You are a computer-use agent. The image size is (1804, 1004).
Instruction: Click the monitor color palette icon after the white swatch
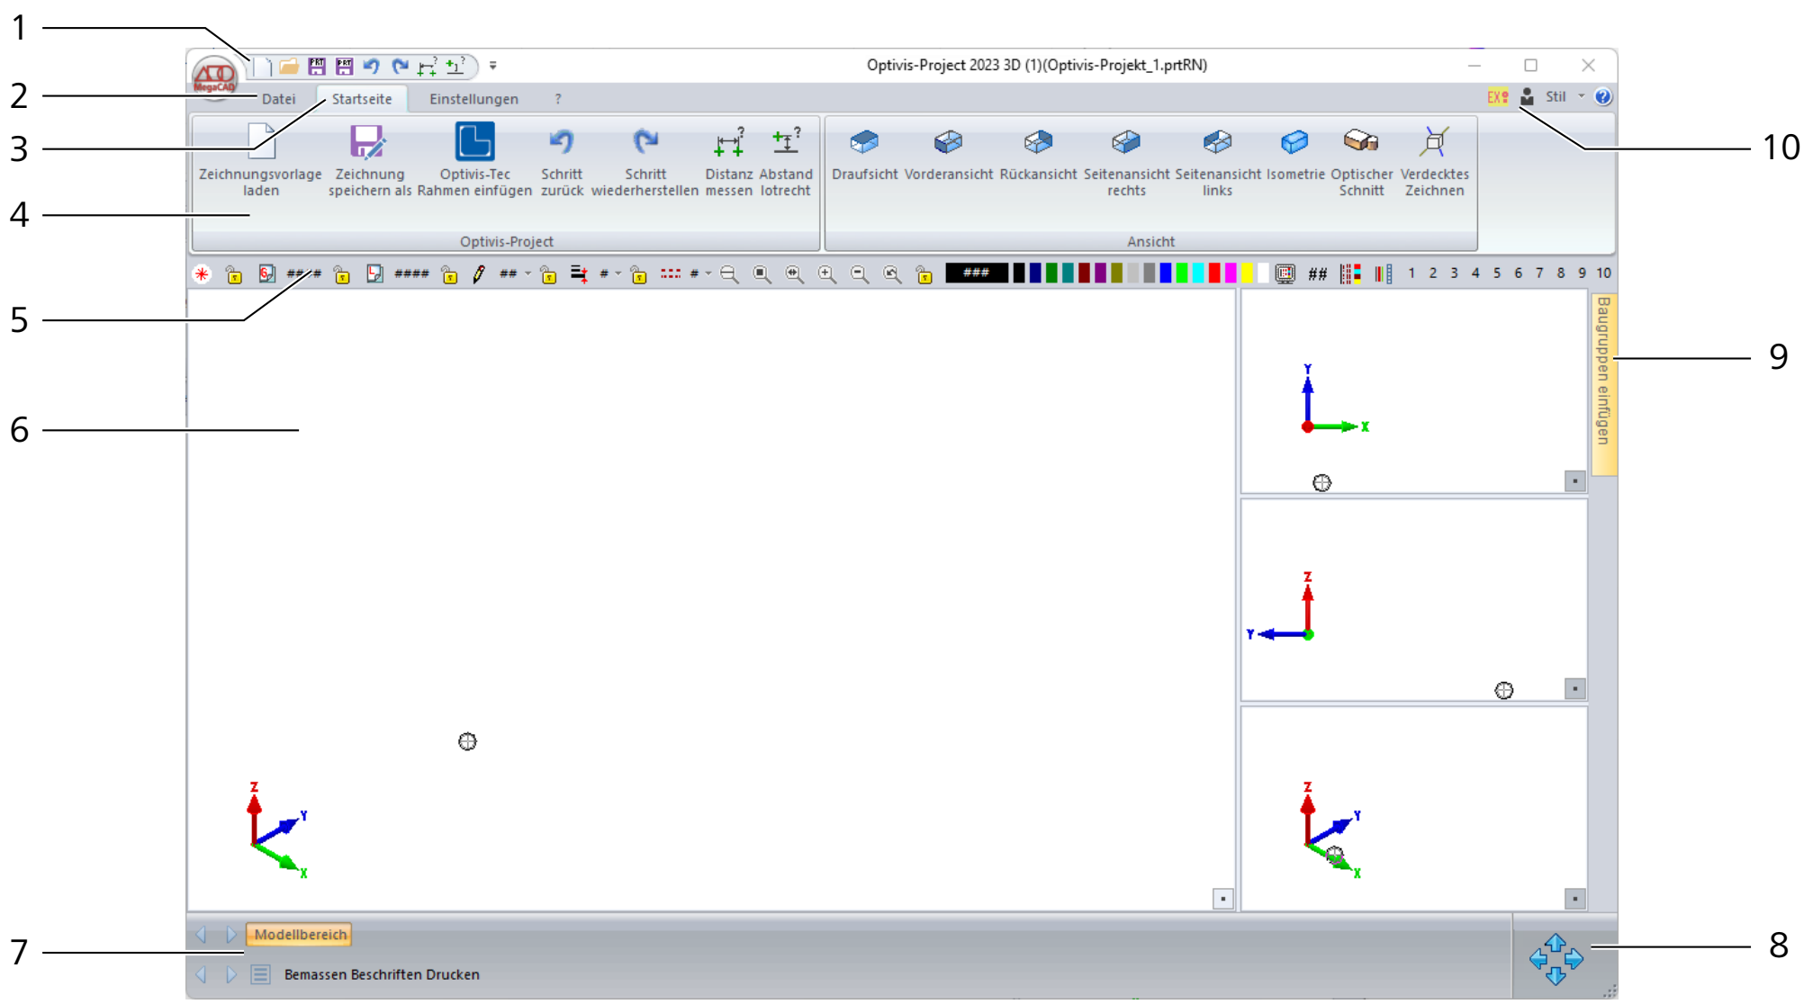pos(1285,273)
